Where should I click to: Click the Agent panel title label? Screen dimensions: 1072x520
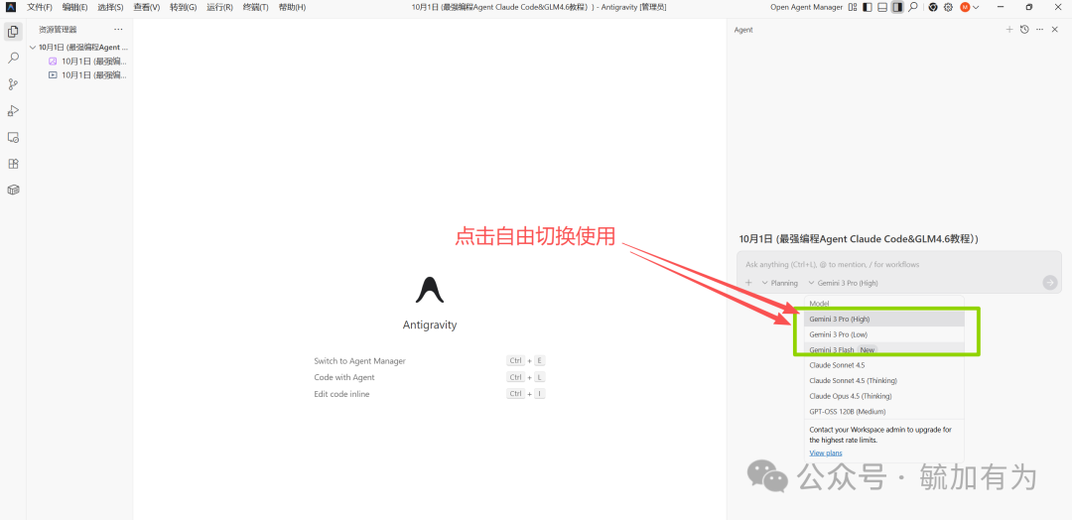[x=743, y=30]
